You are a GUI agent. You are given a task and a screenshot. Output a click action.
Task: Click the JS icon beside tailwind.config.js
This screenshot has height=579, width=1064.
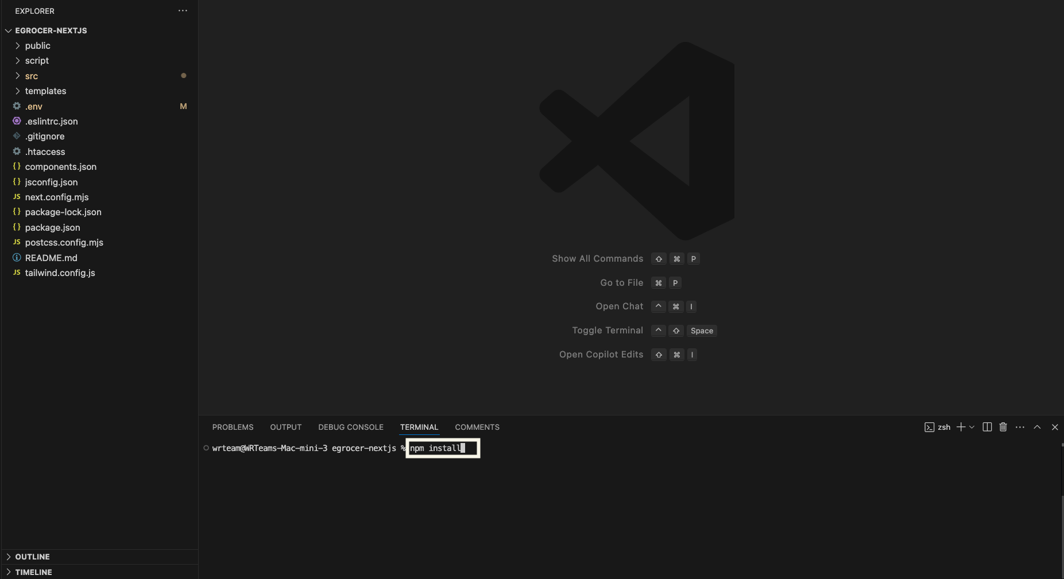click(x=17, y=273)
